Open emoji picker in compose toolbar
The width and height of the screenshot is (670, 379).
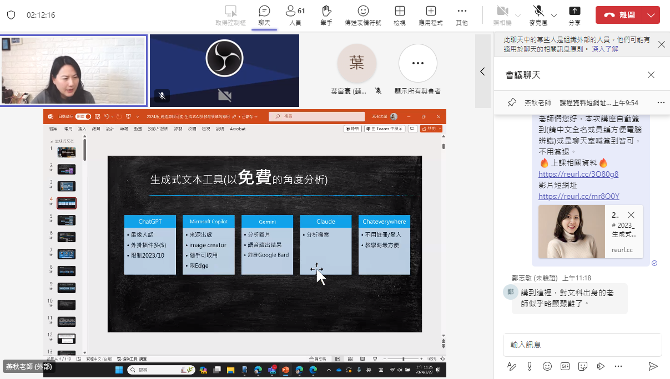(547, 366)
